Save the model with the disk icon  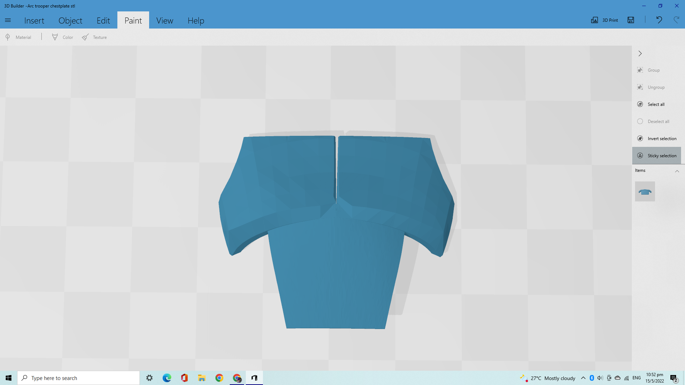click(x=631, y=20)
